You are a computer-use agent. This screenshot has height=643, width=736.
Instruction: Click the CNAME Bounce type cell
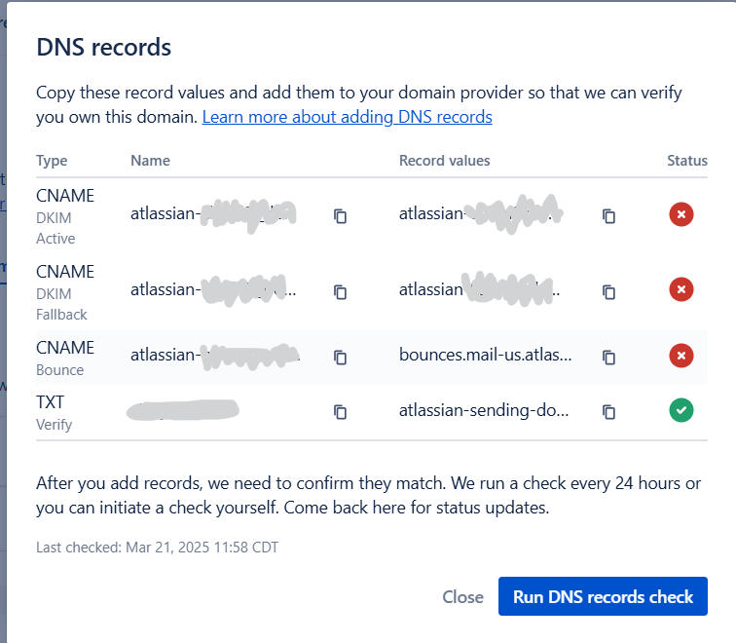[65, 358]
